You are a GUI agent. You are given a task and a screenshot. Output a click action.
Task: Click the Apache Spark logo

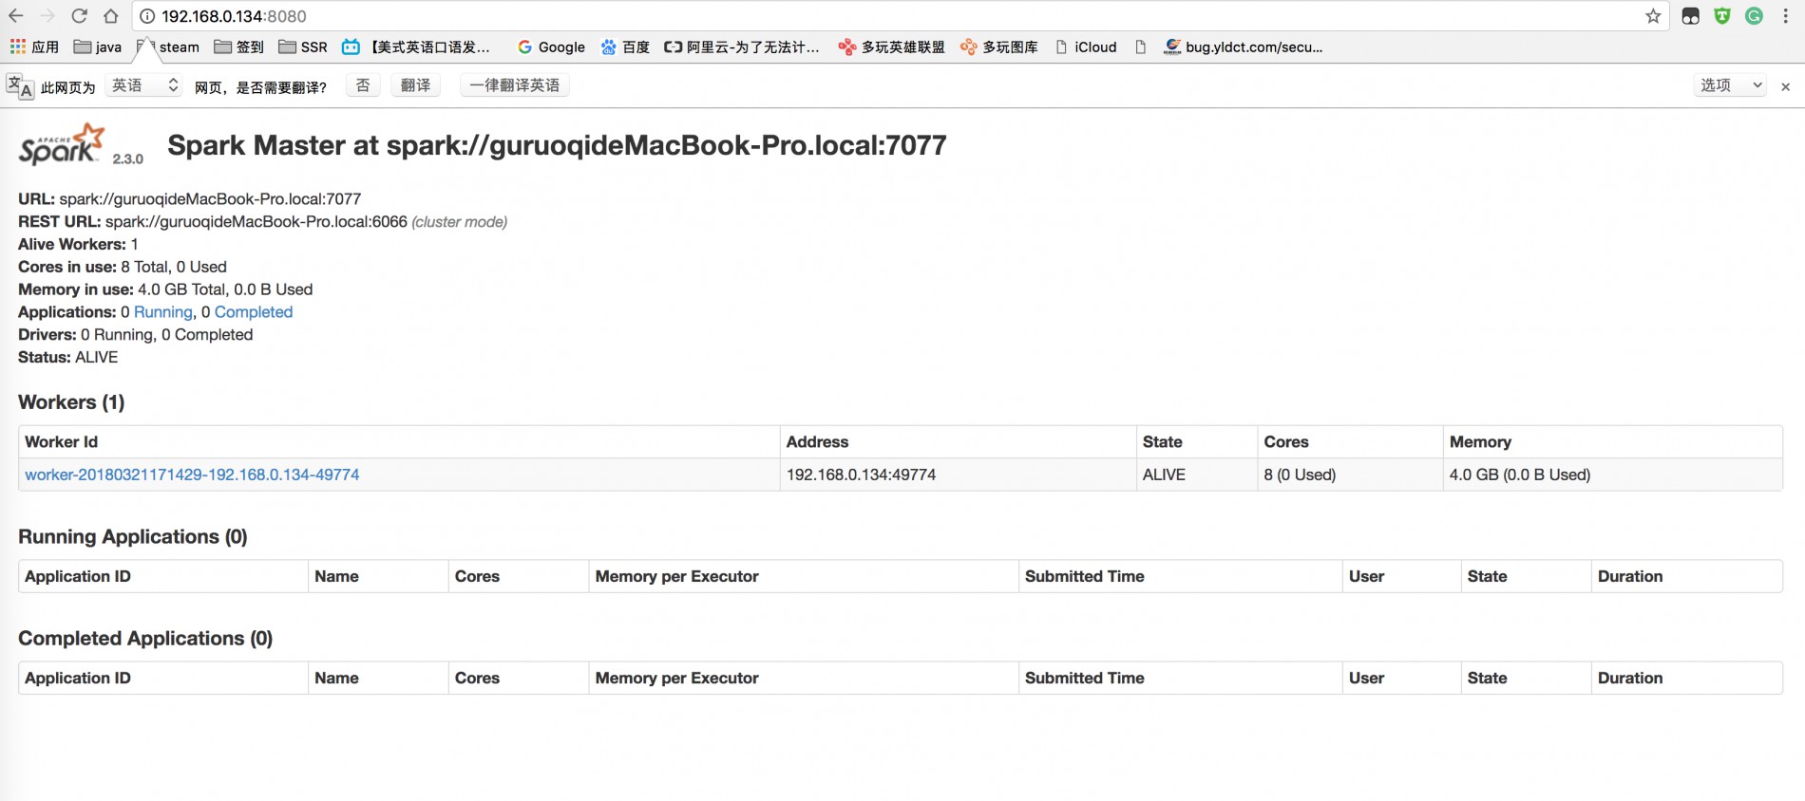pyautogui.click(x=62, y=144)
